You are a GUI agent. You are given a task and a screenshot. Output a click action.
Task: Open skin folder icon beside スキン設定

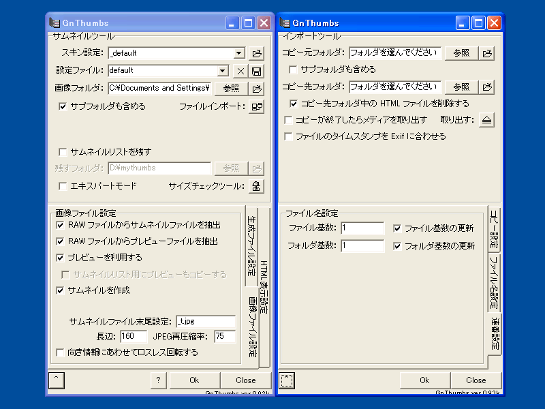pyautogui.click(x=257, y=53)
